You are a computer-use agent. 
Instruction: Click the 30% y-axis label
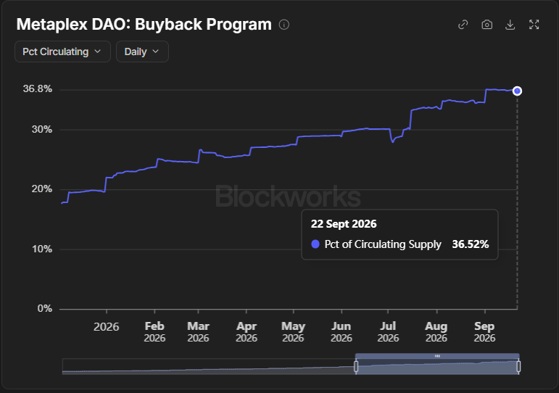click(x=42, y=130)
